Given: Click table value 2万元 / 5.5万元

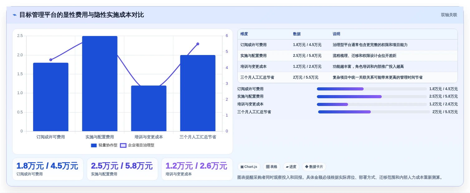Looking at the screenshot, I should (x=306, y=78).
